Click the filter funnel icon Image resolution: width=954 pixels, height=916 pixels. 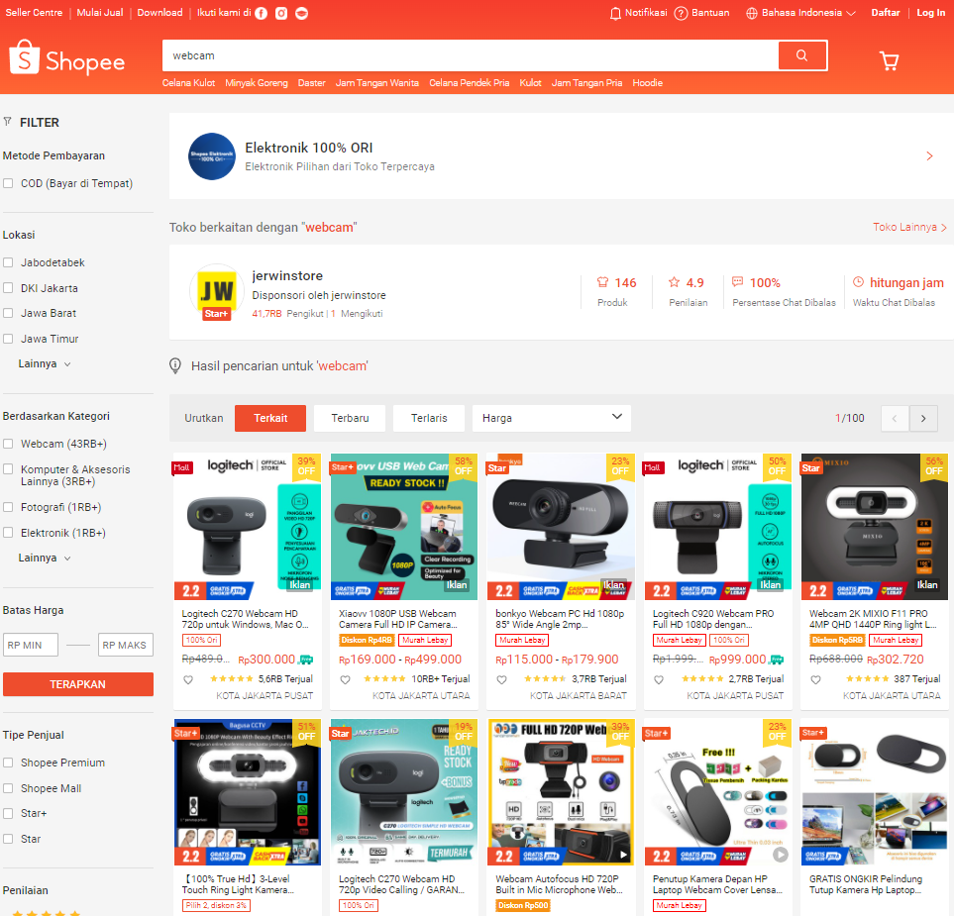coord(8,122)
